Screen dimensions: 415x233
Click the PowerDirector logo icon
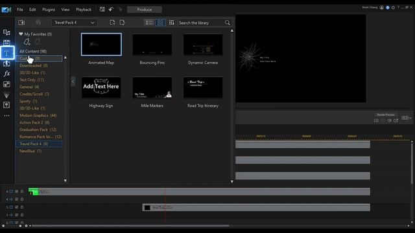[6, 10]
